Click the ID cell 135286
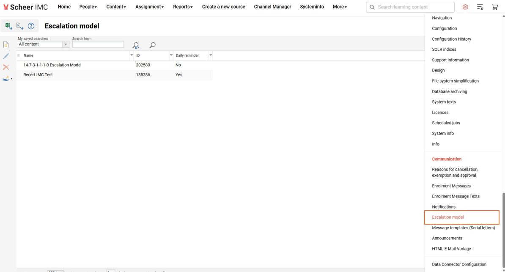Screen dimensions: 505x272 [143, 75]
